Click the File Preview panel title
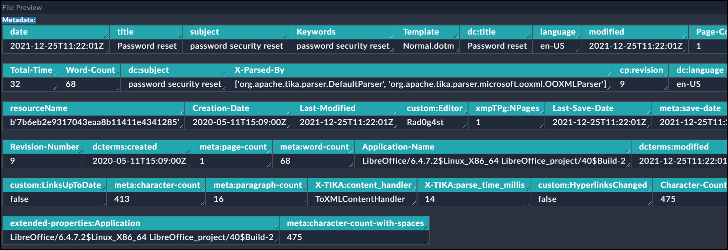 tap(22, 8)
